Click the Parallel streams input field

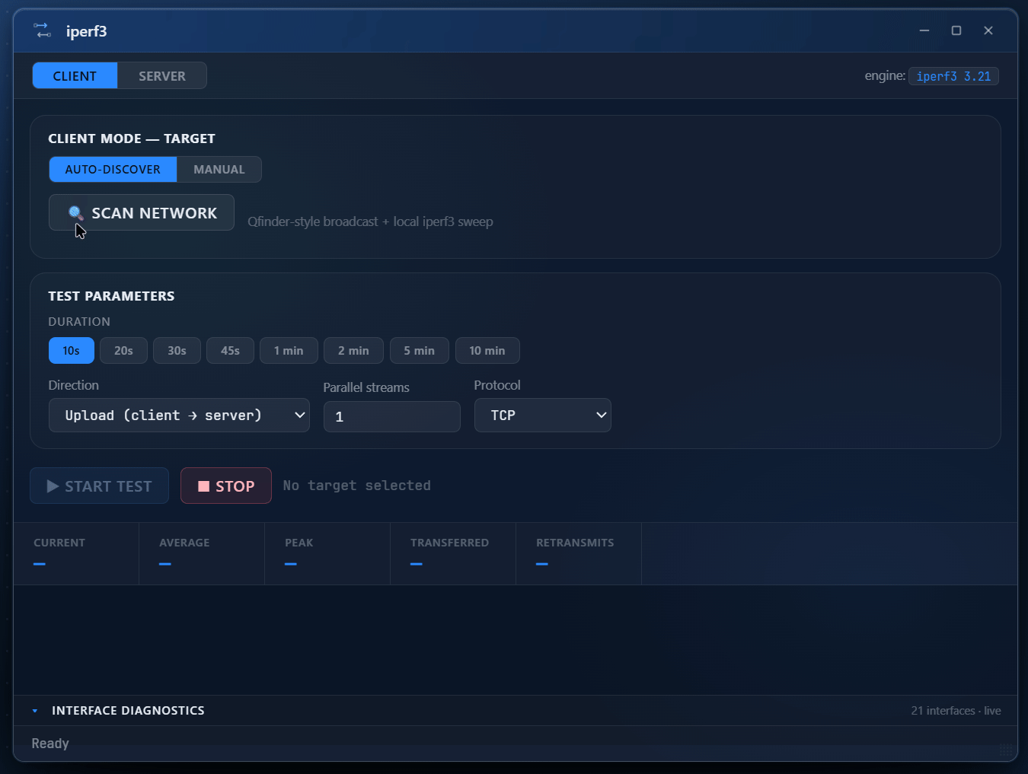[392, 416]
